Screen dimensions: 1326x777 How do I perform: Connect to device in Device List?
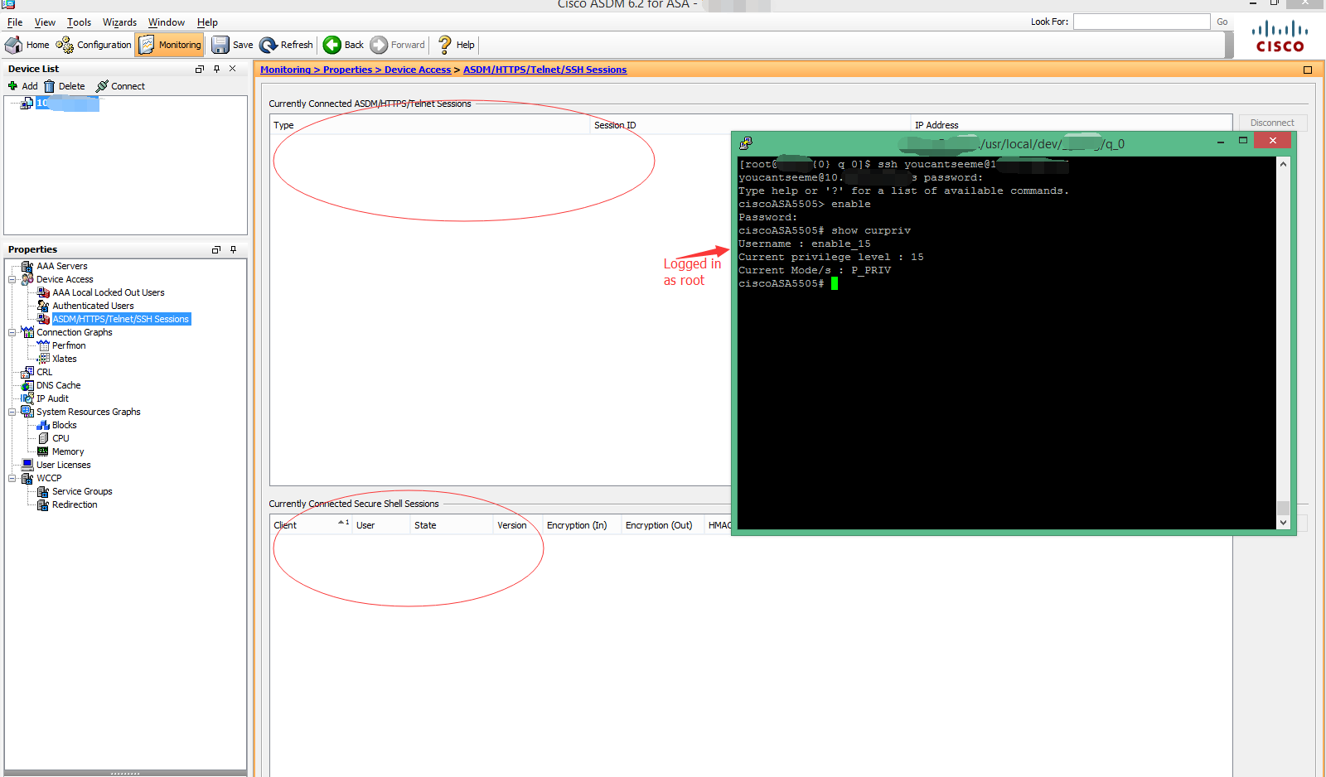pos(120,86)
